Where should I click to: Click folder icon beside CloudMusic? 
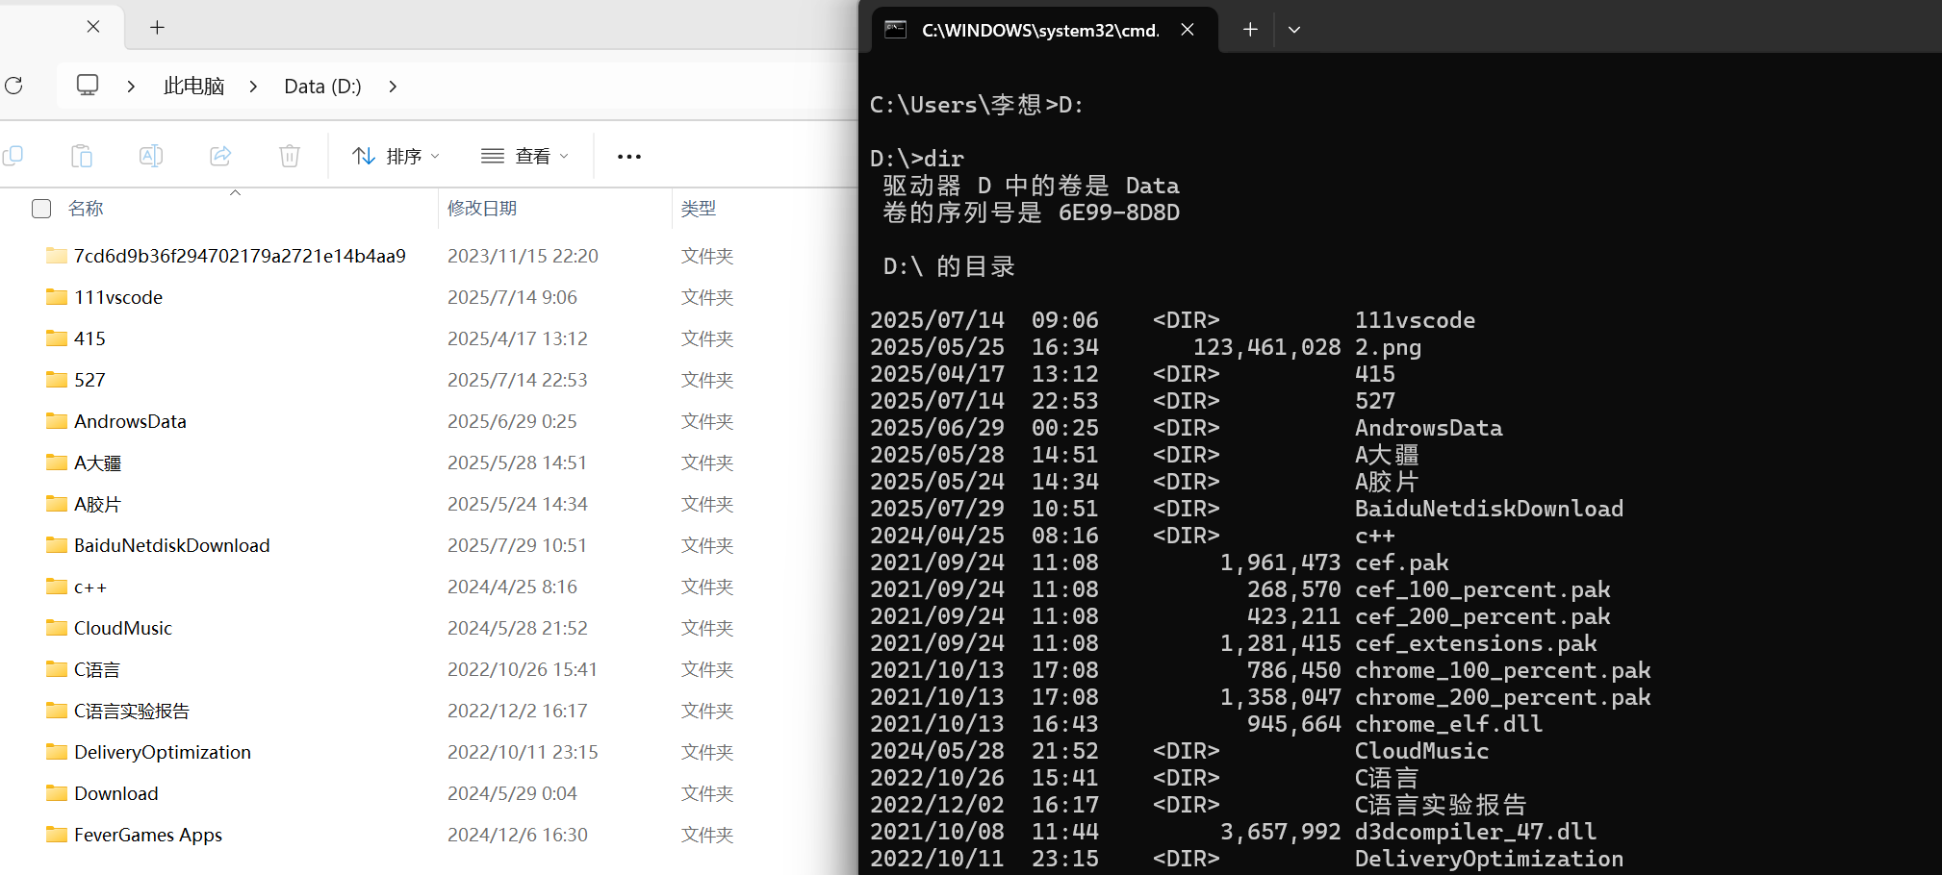pyautogui.click(x=57, y=628)
